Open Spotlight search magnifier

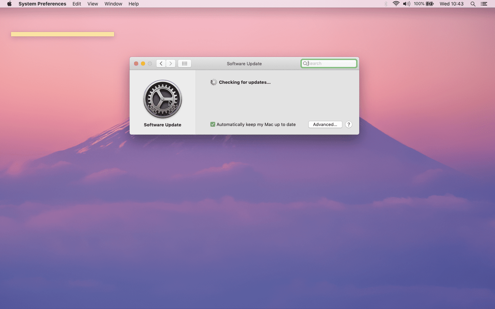click(473, 4)
